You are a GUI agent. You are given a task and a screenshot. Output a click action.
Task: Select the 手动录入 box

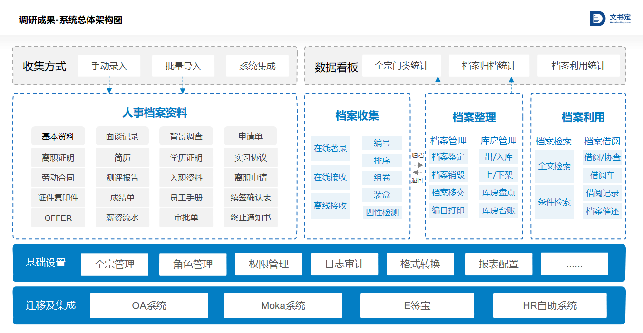(x=109, y=66)
